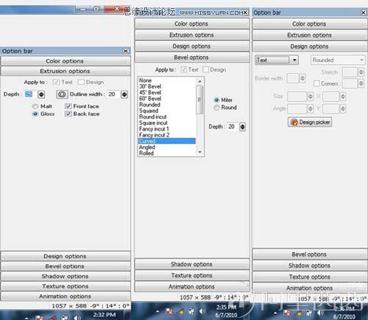Select the Matt radio button

(x=35, y=106)
